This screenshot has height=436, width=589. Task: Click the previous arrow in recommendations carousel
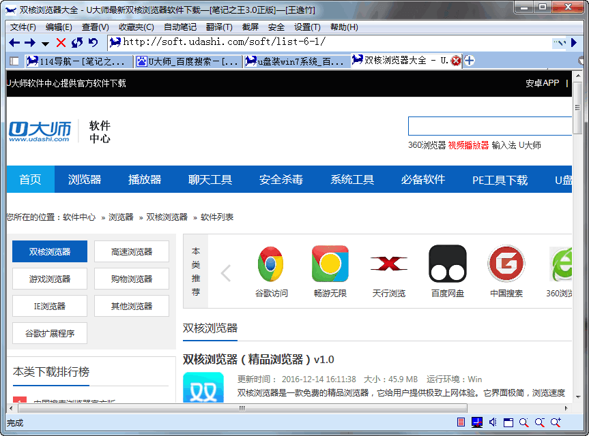click(225, 273)
